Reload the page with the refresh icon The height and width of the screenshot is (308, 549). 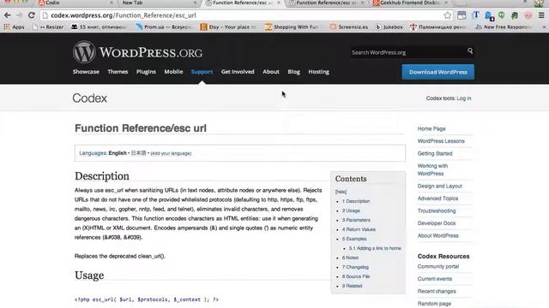[x=32, y=15]
